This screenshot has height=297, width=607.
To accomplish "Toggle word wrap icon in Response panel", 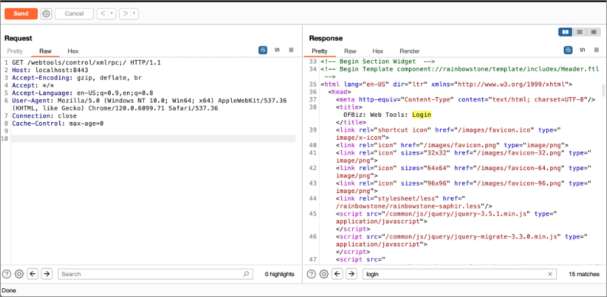I will pos(568,50).
